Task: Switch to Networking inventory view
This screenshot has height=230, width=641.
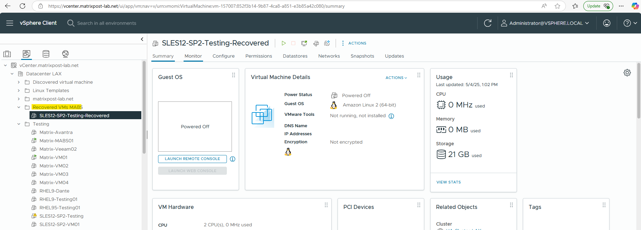Action: click(x=65, y=54)
